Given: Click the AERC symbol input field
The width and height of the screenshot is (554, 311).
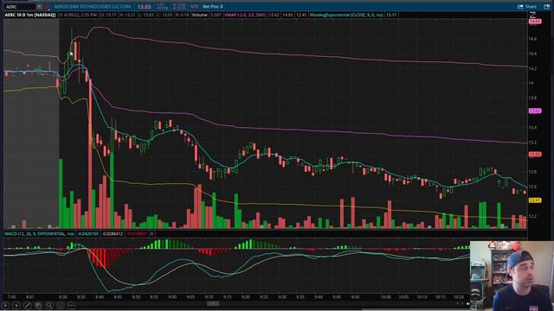Looking at the screenshot, I should pos(20,7).
